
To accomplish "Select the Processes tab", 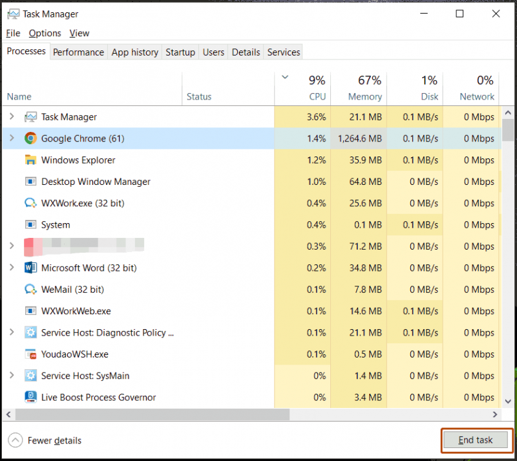I will 26,51.
